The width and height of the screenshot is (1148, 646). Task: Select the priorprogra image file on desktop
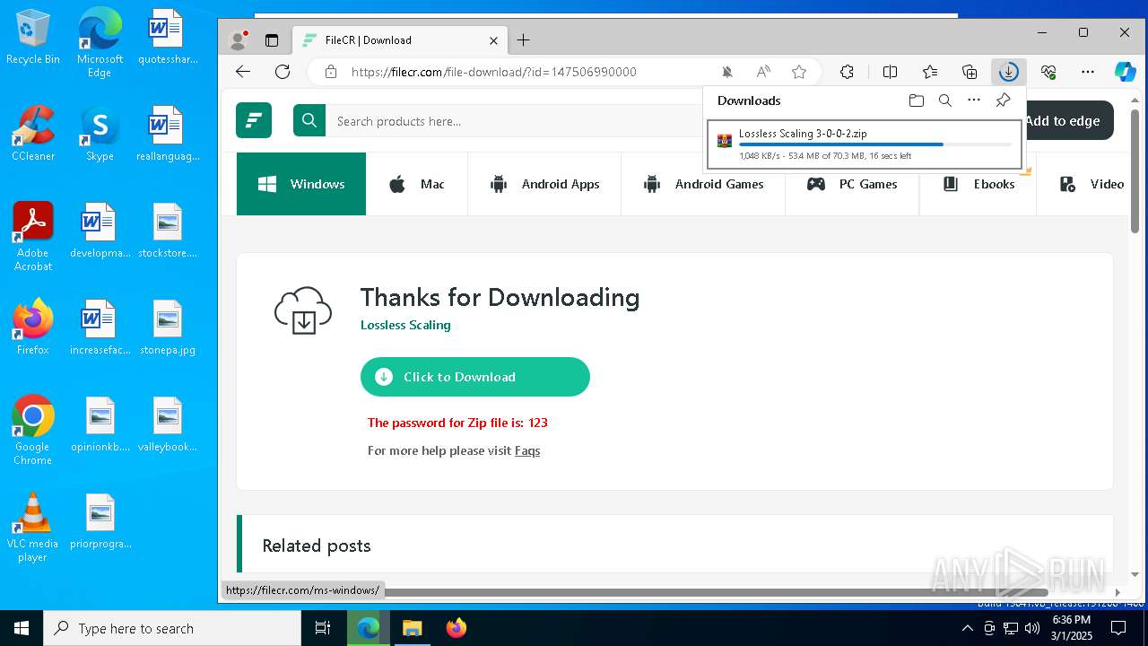100,522
